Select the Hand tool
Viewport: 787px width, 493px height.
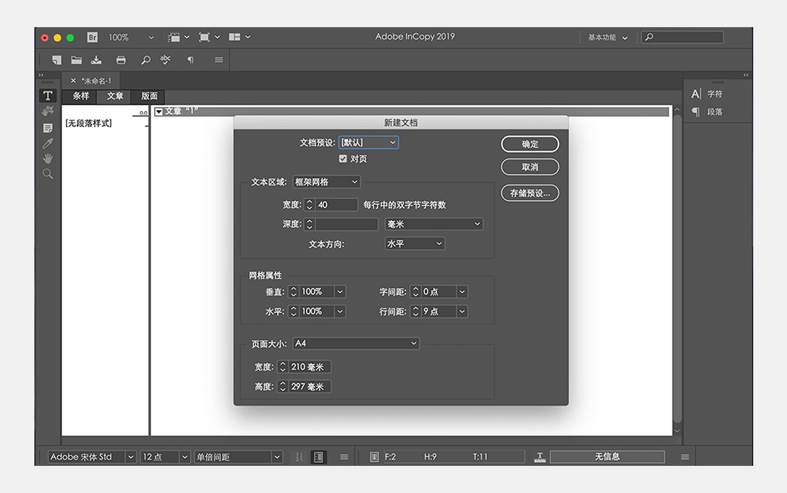coord(48,158)
